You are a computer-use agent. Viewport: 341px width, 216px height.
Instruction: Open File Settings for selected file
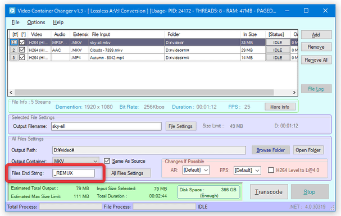coord(181,126)
